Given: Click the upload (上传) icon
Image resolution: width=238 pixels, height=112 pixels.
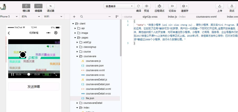Looking at the screenshot, I should coord(220,6).
